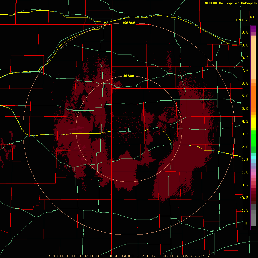Click the 0.2 value on the color scale
This screenshot has width=258, height=258.
pos(245,185)
